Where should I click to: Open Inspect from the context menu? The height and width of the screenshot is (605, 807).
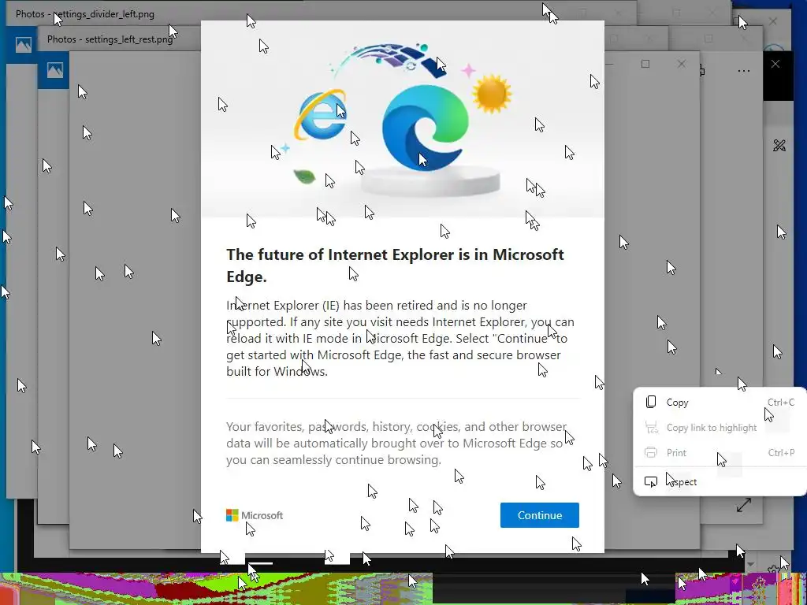(720, 482)
